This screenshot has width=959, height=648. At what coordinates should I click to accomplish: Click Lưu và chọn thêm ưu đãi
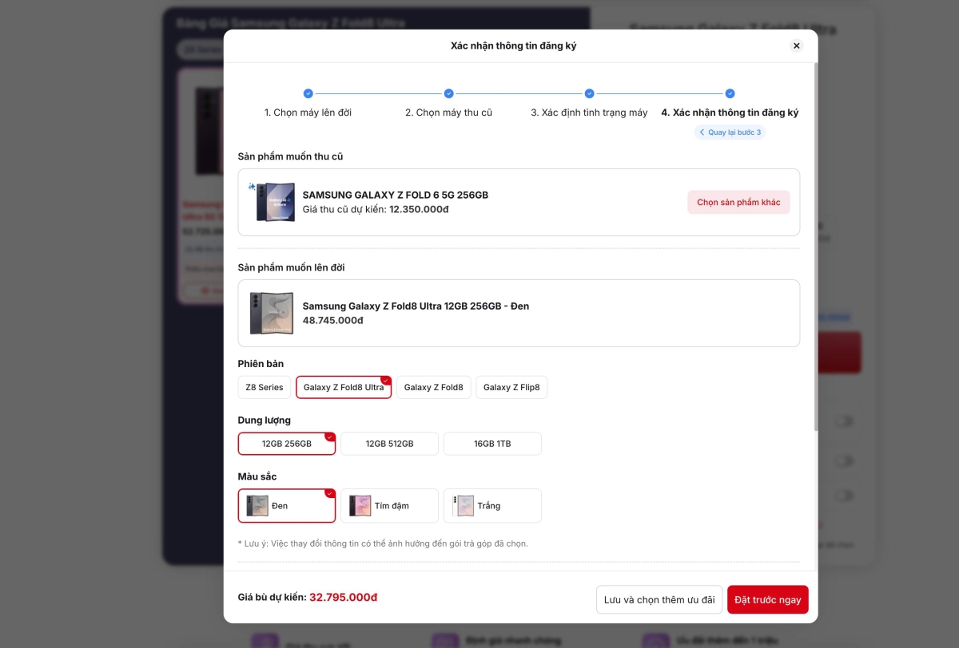pos(659,599)
